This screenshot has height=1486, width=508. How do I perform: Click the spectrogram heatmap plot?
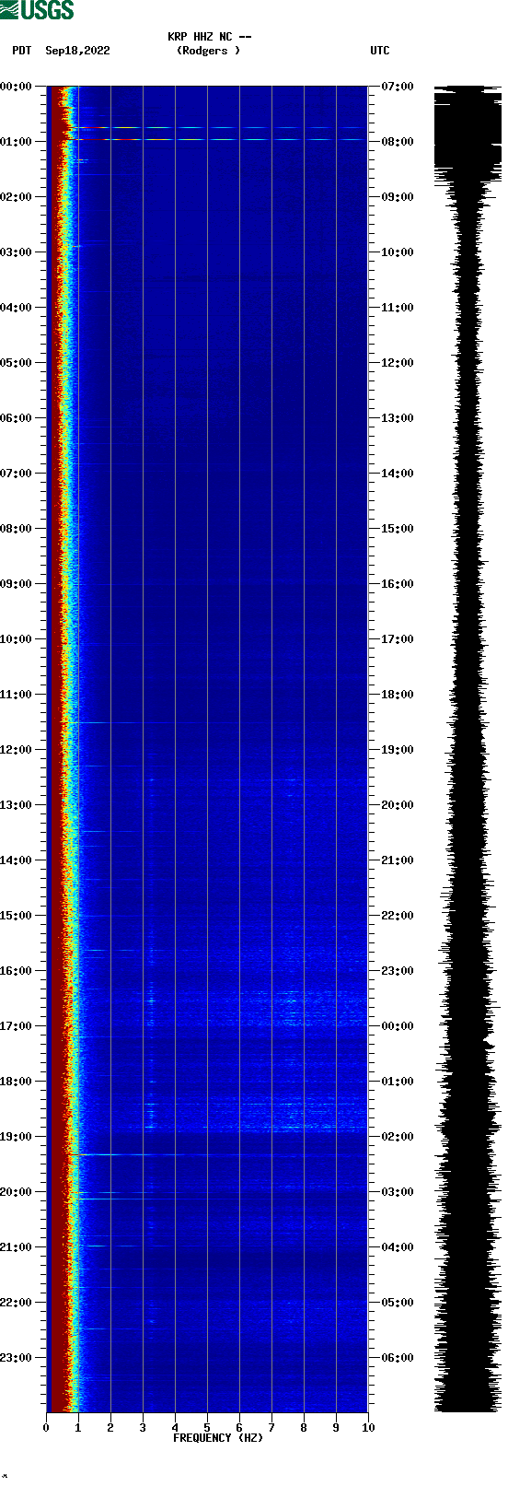(207, 749)
